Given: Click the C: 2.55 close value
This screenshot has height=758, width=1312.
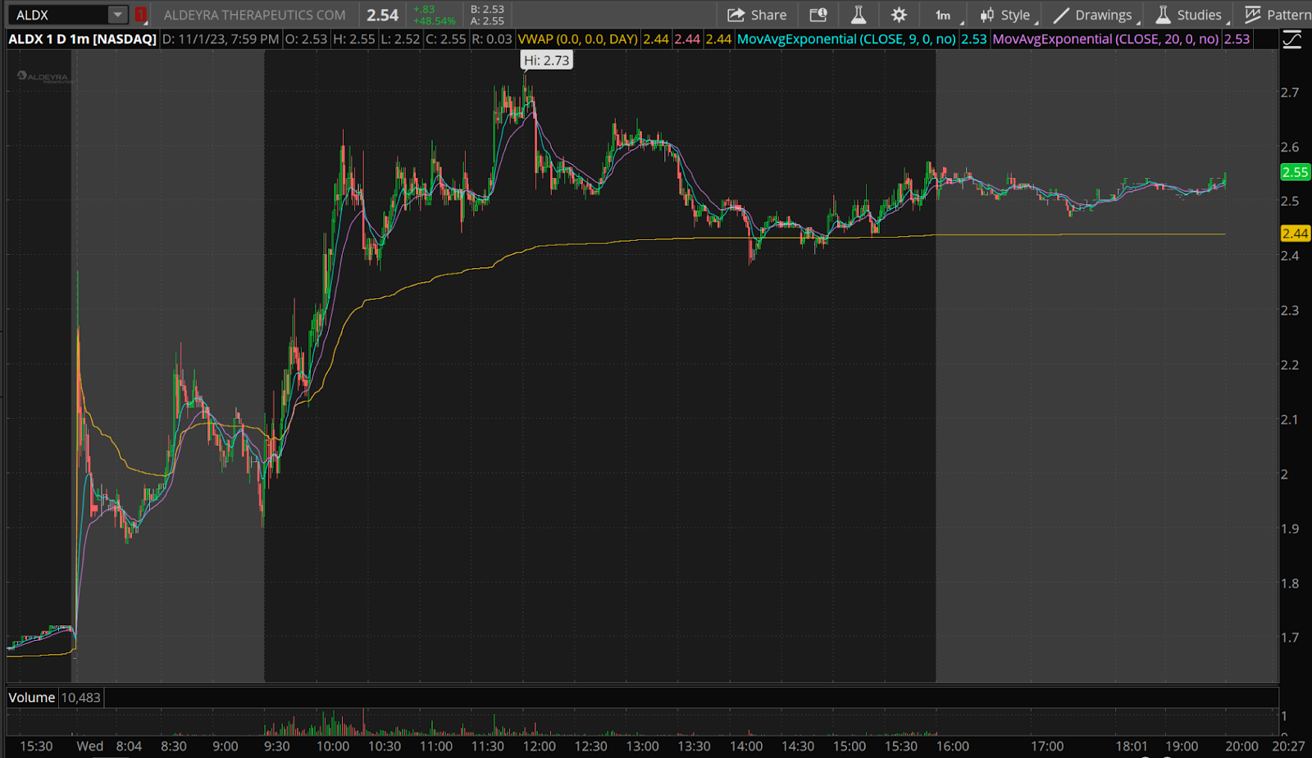Looking at the screenshot, I should pos(446,39).
